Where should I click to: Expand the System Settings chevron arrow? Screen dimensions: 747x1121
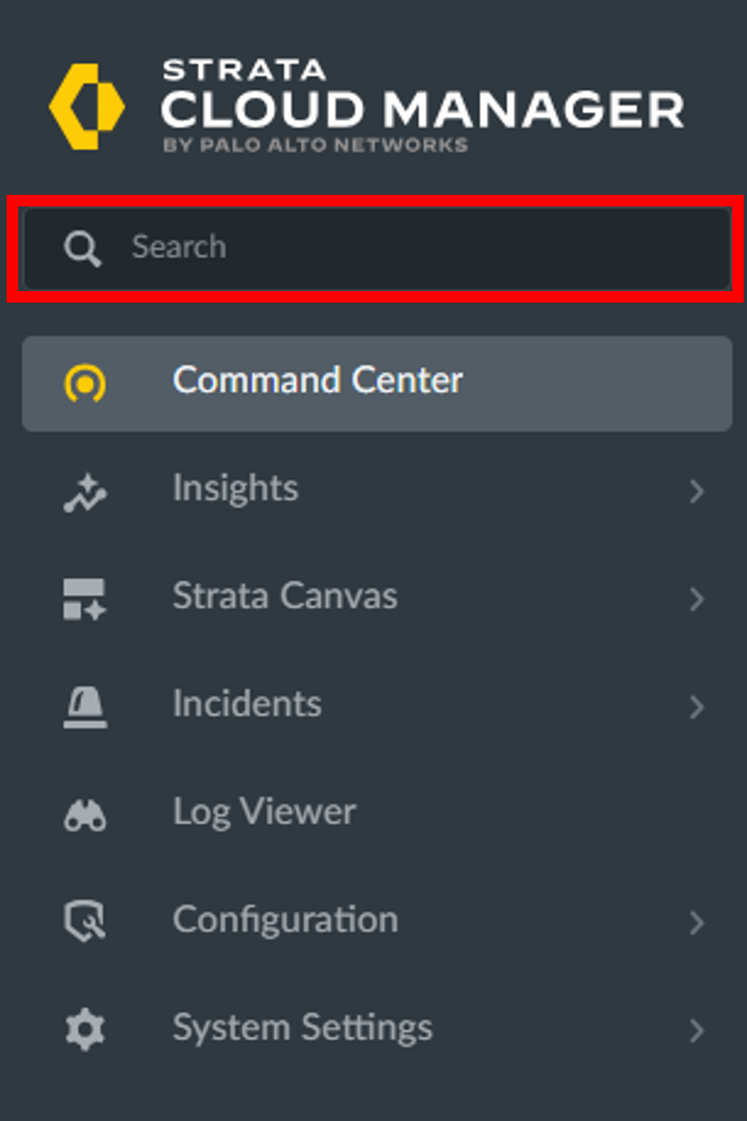pyautogui.click(x=697, y=1031)
